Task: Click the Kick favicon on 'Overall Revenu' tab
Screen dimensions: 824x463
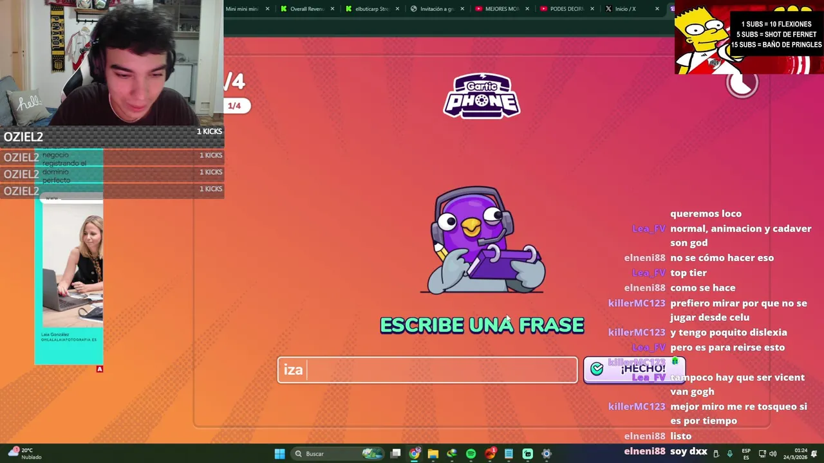Action: point(284,9)
